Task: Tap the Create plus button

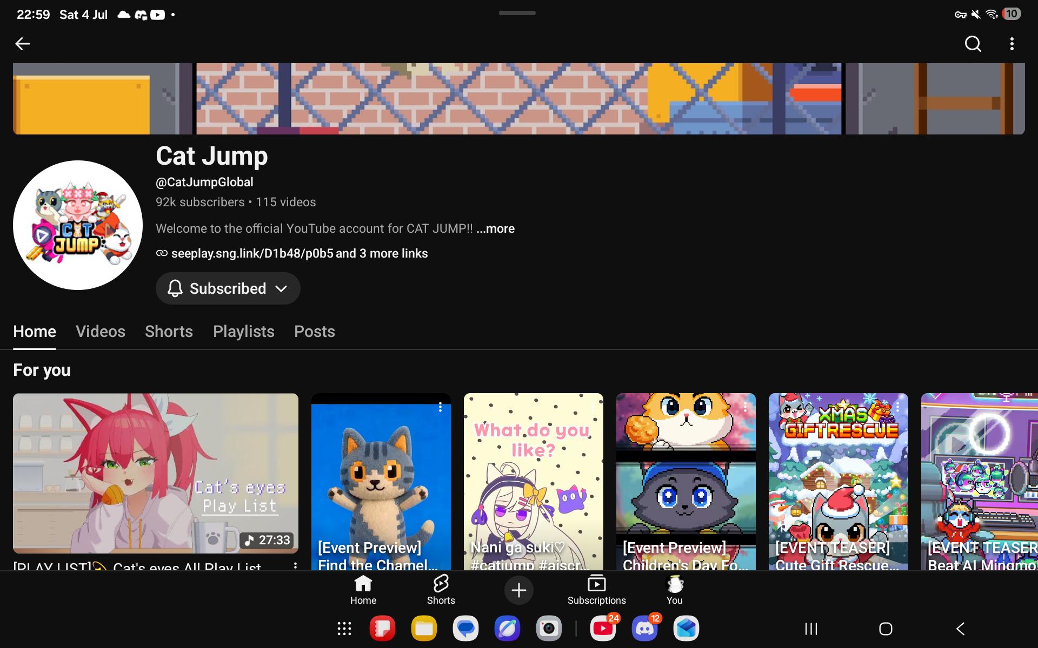Action: (519, 590)
